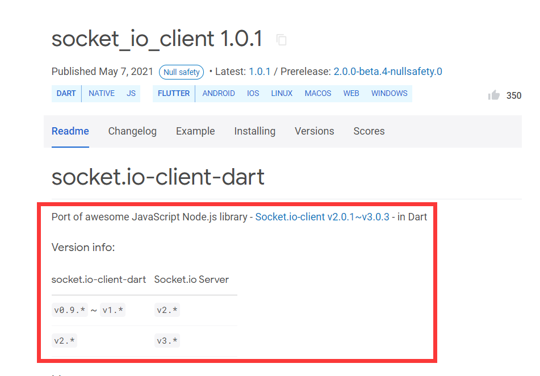This screenshot has height=376, width=540.
Task: Open the Readme tab
Action: click(x=70, y=131)
